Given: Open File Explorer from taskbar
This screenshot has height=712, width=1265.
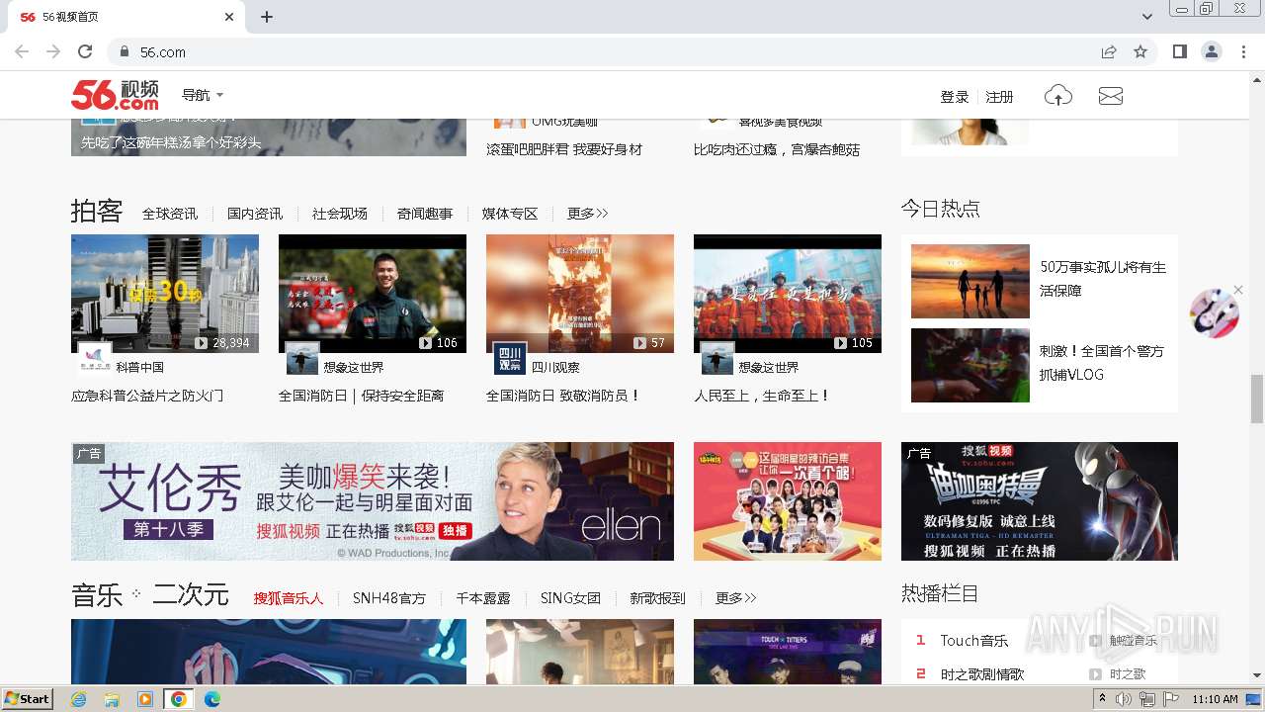Looking at the screenshot, I should [x=112, y=699].
